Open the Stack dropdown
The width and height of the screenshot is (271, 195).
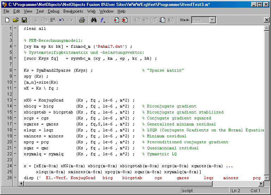click(x=213, y=20)
